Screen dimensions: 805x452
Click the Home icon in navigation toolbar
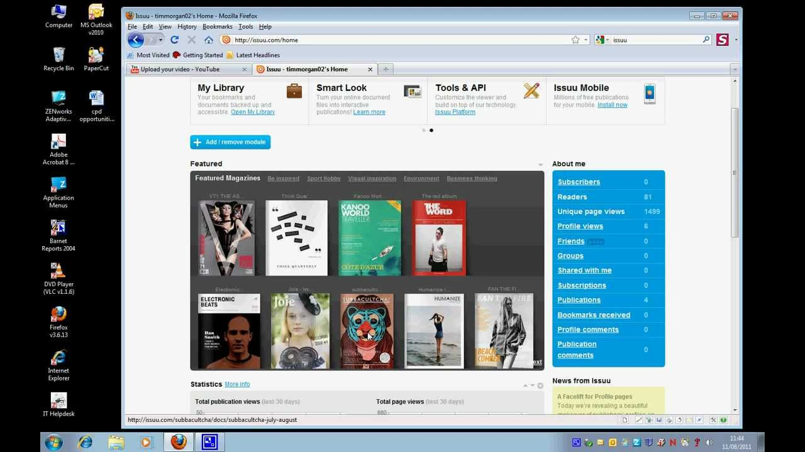(x=209, y=40)
